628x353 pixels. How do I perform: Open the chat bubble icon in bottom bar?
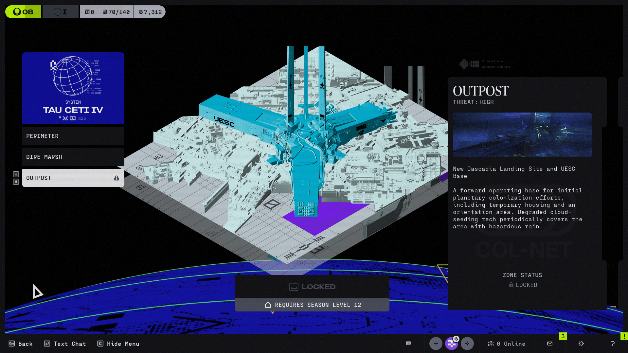(408, 344)
